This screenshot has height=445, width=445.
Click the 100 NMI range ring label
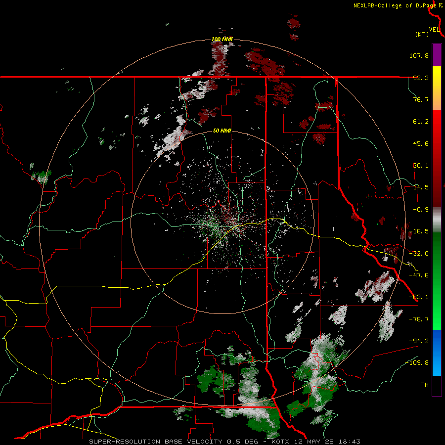(222, 39)
